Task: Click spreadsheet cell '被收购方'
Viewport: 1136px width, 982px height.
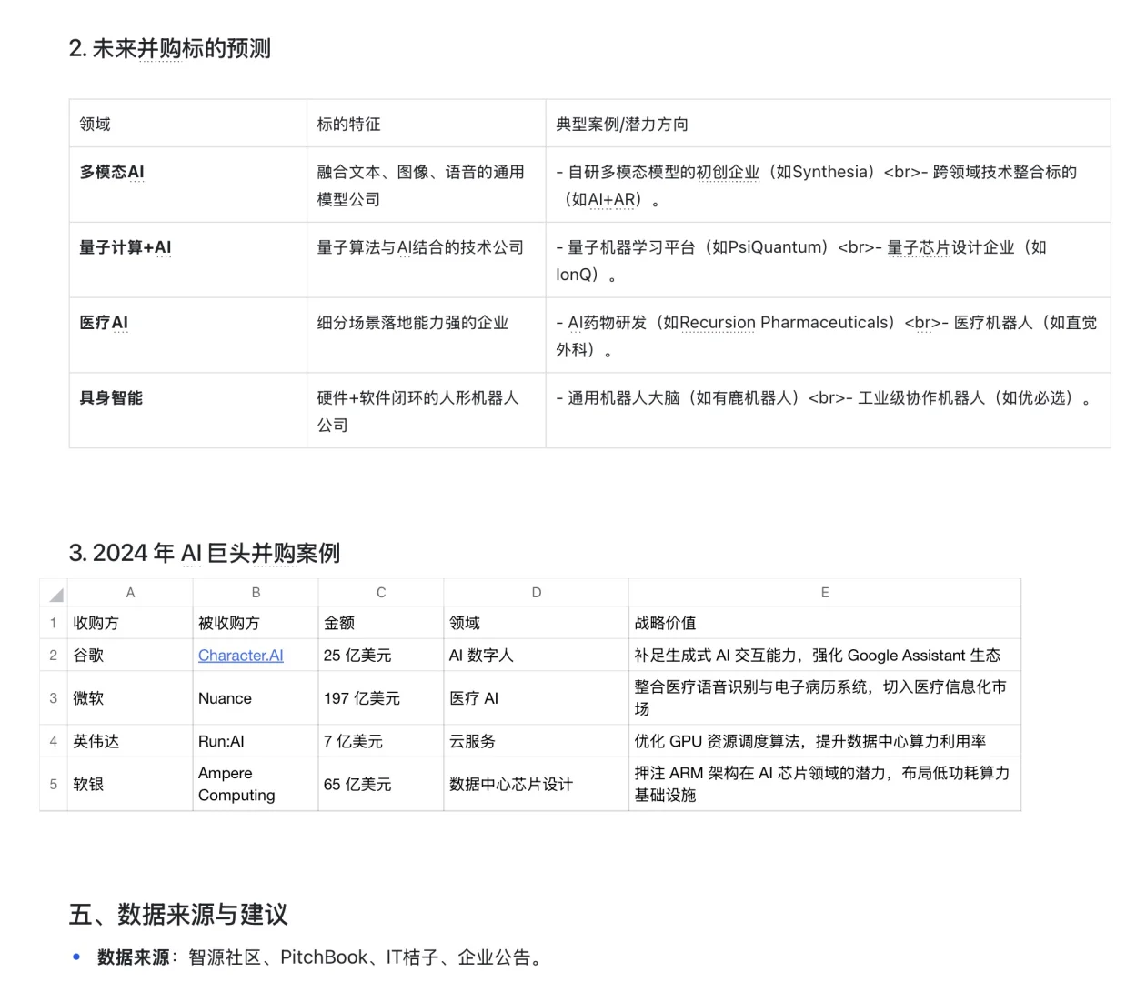Action: click(x=256, y=623)
